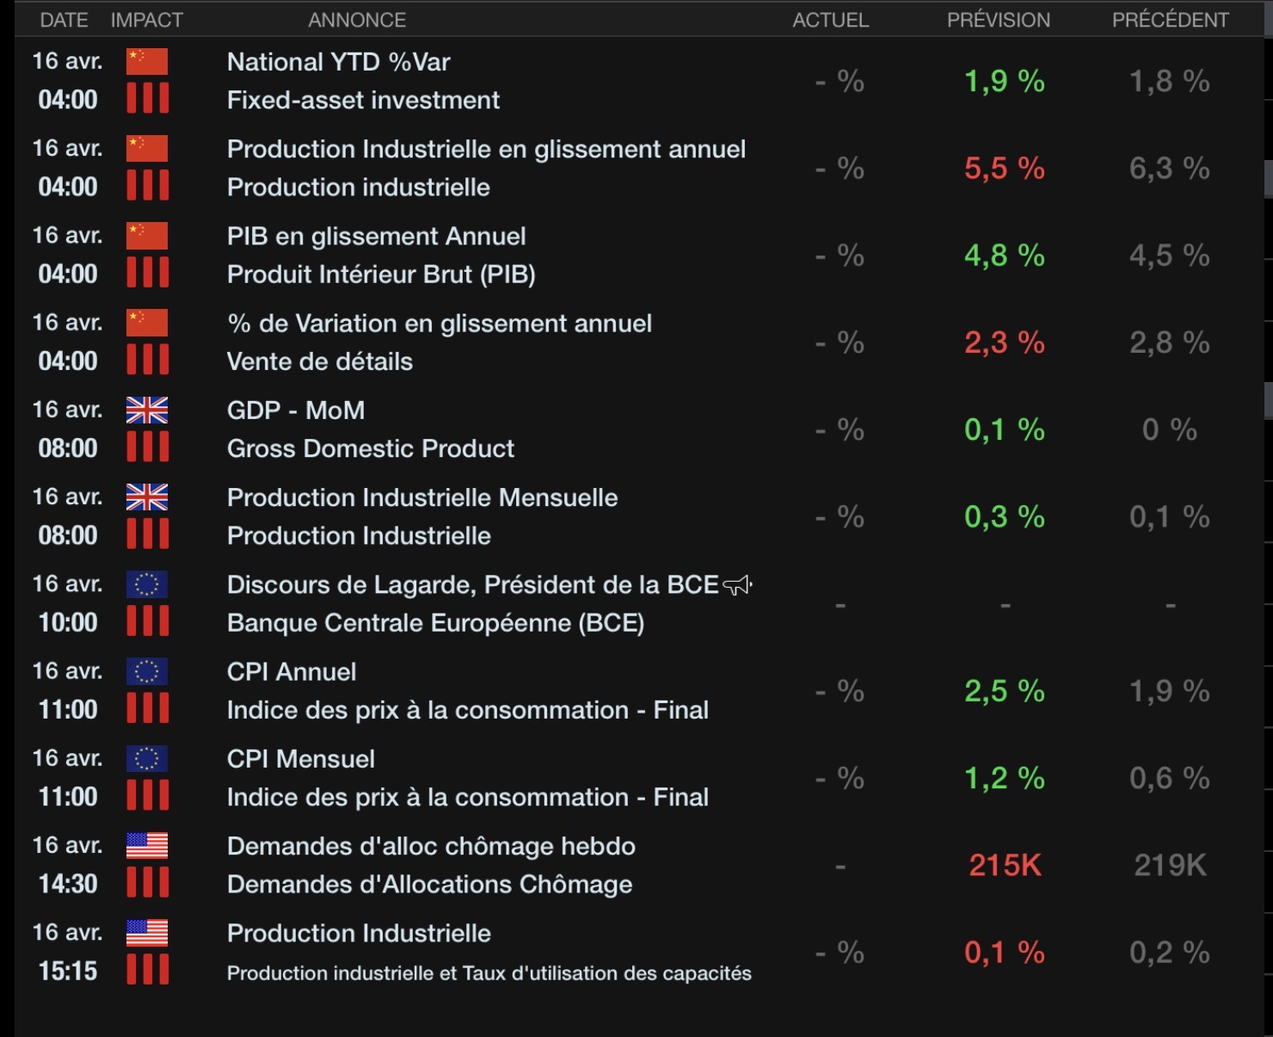Click the impact bars of Demandes d'Allocations Chômage
This screenshot has width=1273, height=1037.
pos(148,882)
